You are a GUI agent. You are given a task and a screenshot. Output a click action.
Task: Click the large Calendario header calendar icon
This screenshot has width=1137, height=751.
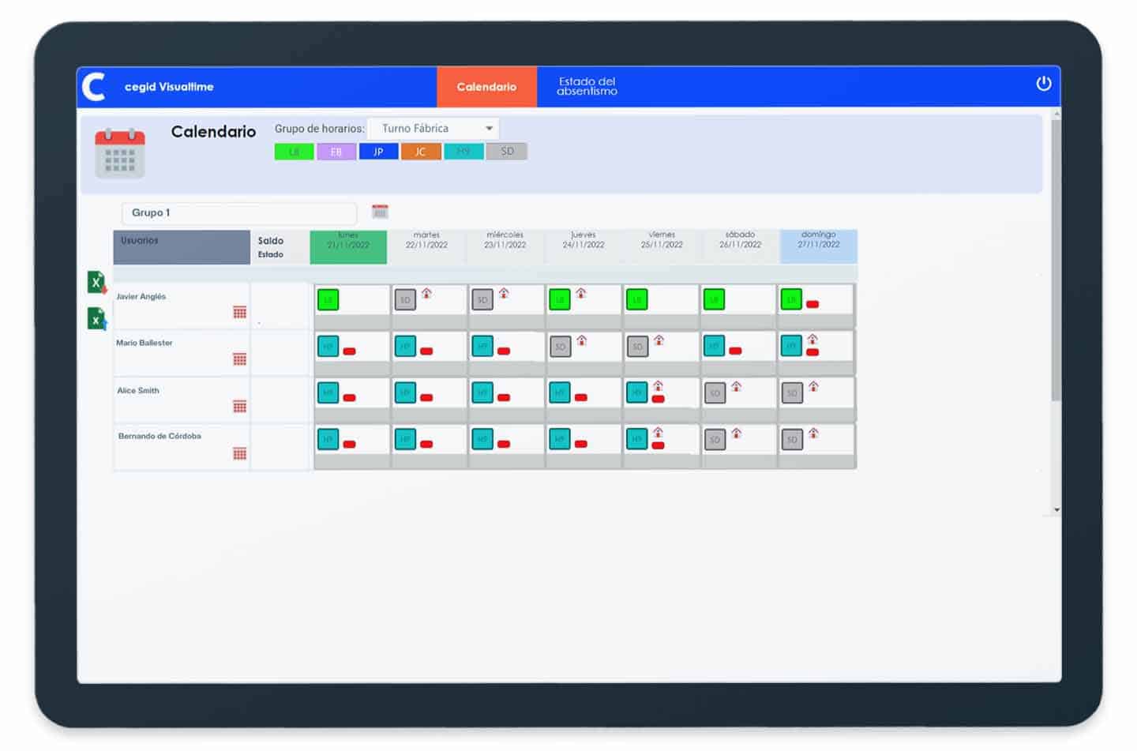(122, 154)
